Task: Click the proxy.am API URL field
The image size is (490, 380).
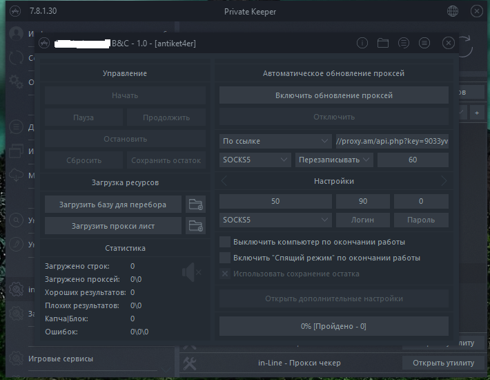Action: (391, 141)
